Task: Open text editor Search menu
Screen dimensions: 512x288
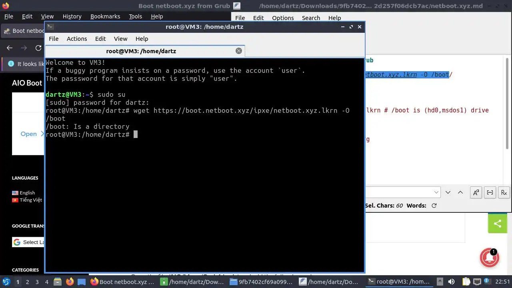Action: tap(311, 18)
